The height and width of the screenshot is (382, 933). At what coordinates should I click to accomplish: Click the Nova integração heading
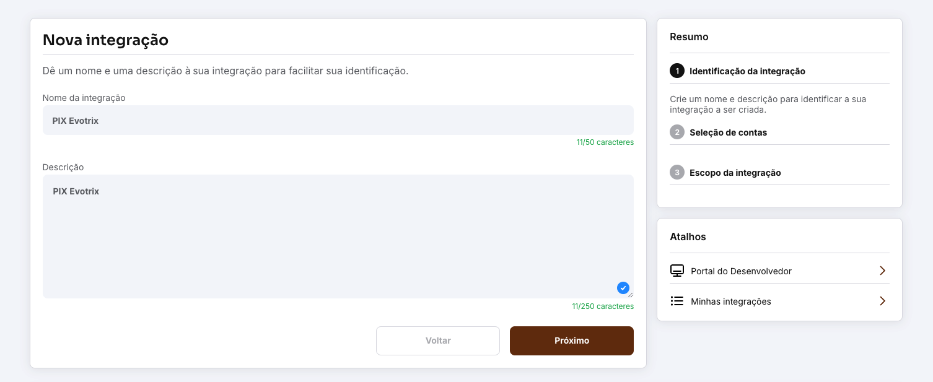pos(105,40)
